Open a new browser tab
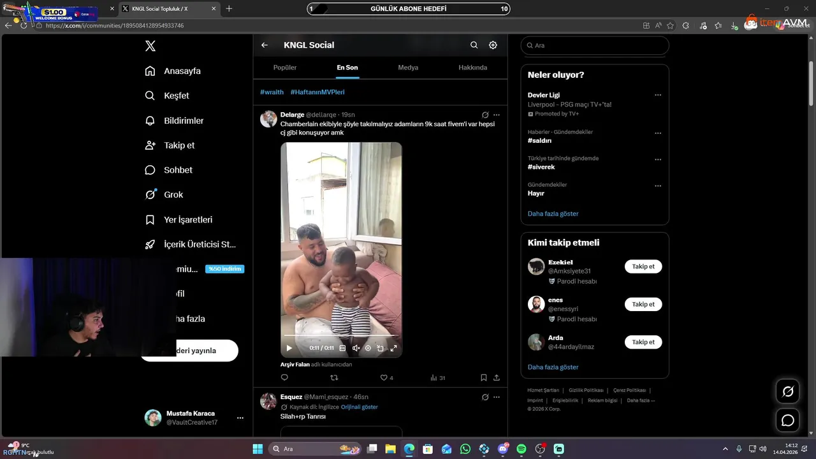816x459 pixels. (x=229, y=8)
